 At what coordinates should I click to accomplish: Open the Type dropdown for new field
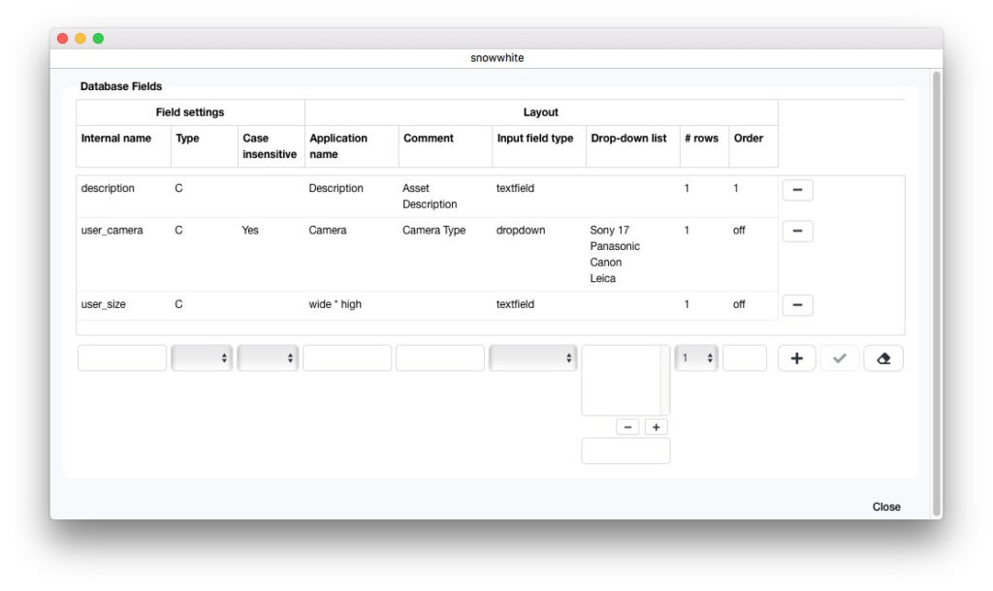click(x=202, y=358)
